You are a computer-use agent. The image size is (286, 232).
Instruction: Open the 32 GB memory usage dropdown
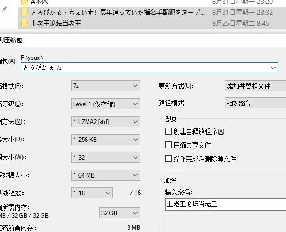click(120, 213)
